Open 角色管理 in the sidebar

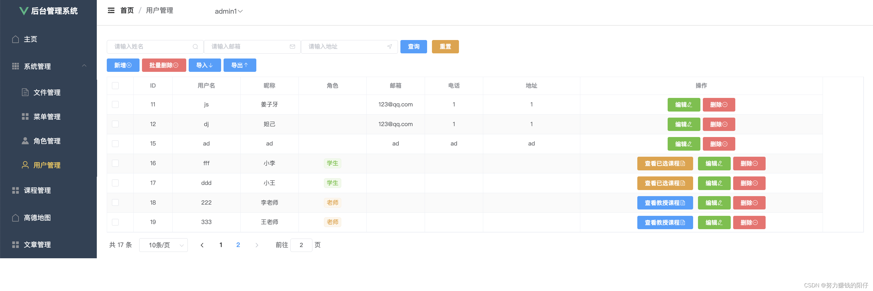(x=49, y=141)
